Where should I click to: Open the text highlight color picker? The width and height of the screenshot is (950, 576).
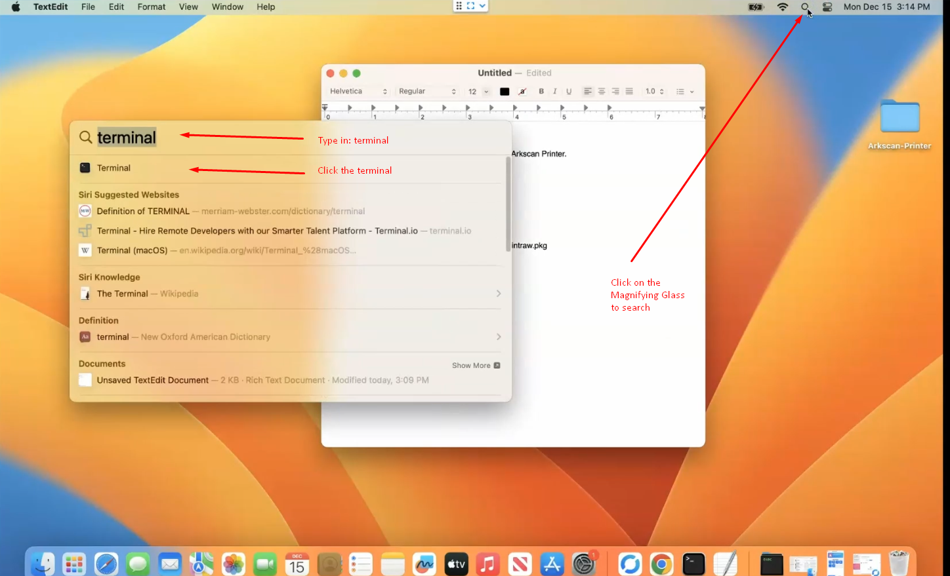(x=522, y=92)
